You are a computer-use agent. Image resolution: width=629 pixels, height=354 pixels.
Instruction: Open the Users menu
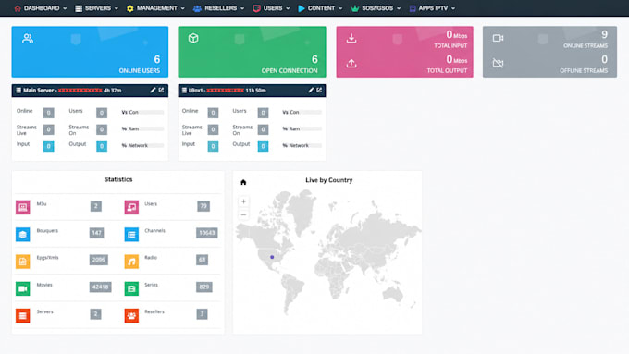pyautogui.click(x=271, y=8)
